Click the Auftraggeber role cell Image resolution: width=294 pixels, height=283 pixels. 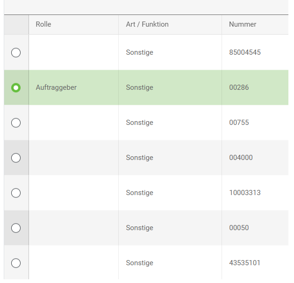point(56,87)
